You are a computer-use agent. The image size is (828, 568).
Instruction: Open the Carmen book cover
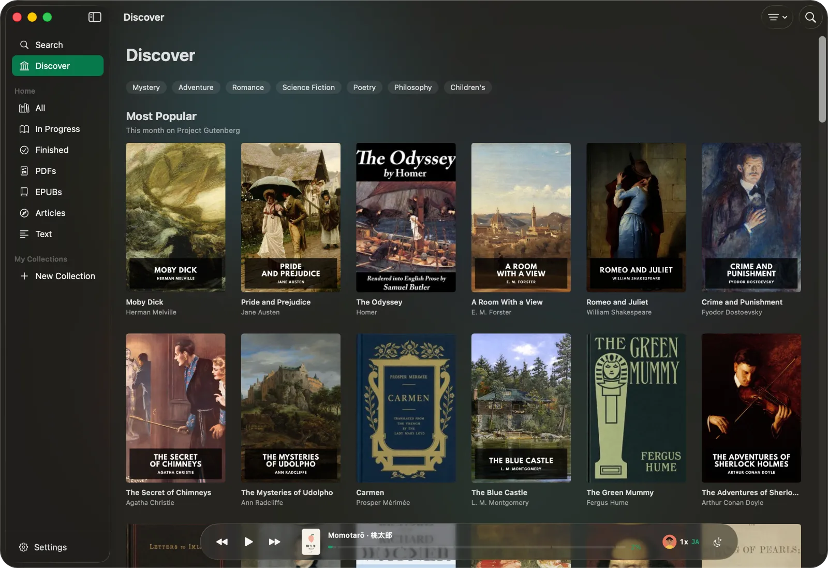[x=406, y=408]
